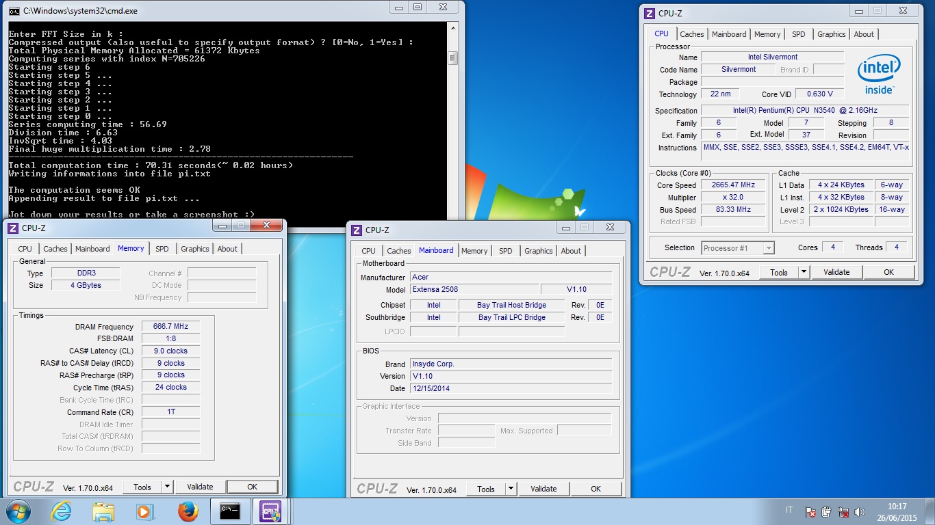The height and width of the screenshot is (525, 935).
Task: Open the Graphics tab in the Mainboard window
Action: [x=539, y=251]
